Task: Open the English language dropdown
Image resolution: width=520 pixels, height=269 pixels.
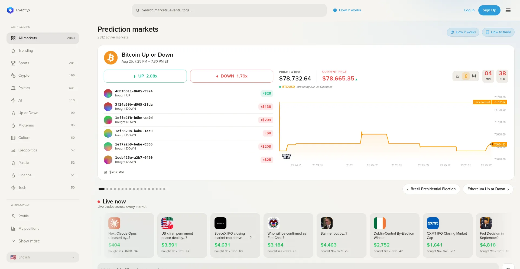Action: (43, 257)
